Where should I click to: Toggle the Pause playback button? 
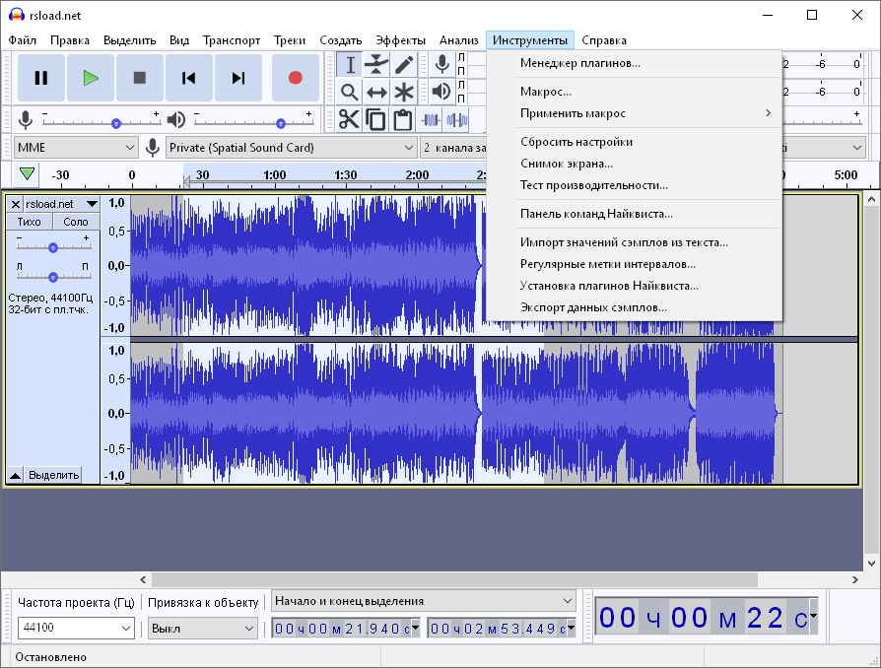[40, 78]
